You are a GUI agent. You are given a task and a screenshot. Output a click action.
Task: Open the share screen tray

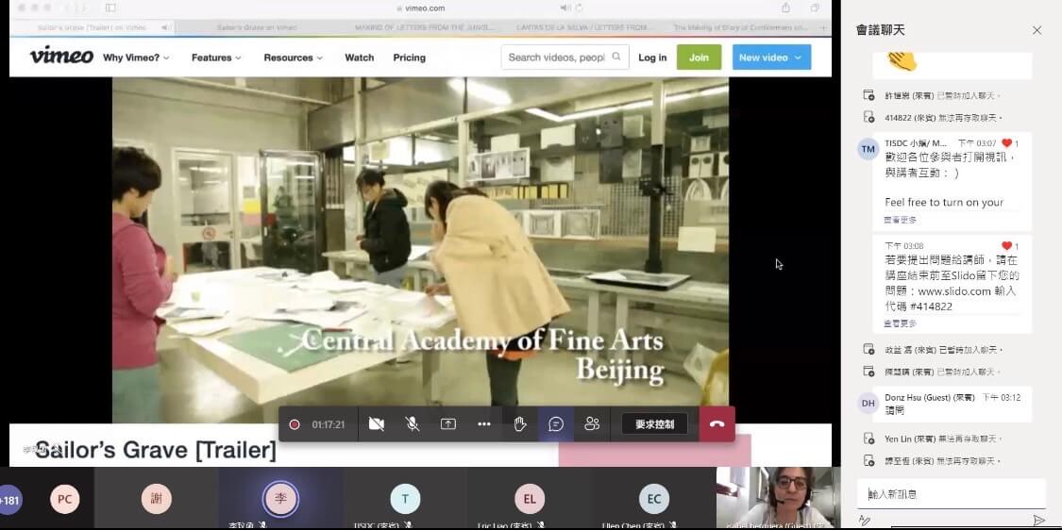[x=448, y=424]
